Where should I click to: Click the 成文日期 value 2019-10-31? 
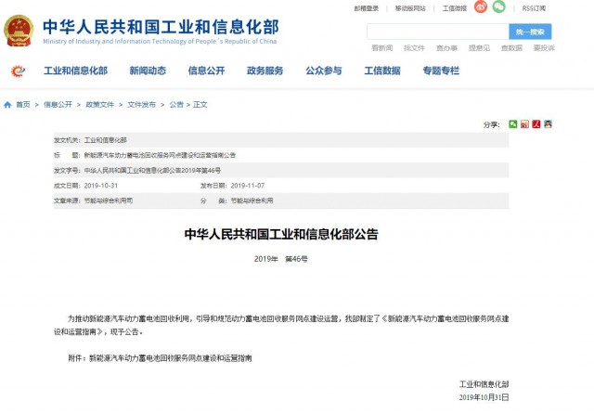[101, 186]
